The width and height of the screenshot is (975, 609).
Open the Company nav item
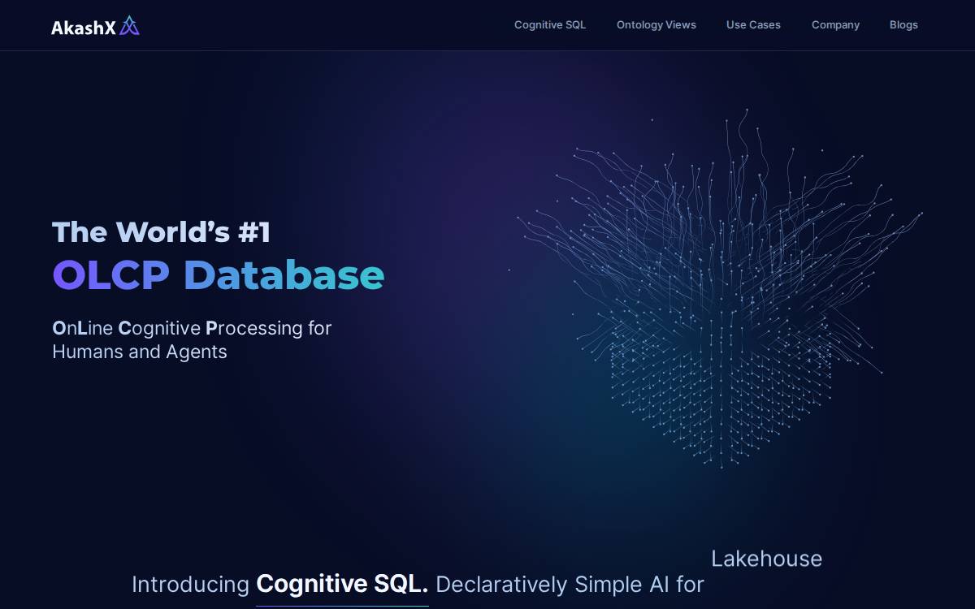[x=835, y=25]
